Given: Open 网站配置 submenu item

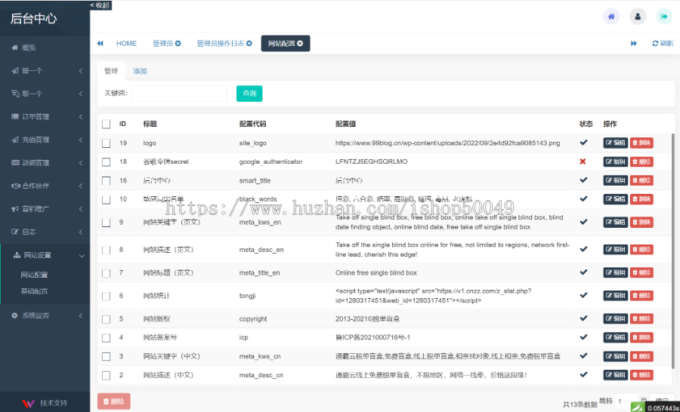Looking at the screenshot, I should (x=34, y=275).
